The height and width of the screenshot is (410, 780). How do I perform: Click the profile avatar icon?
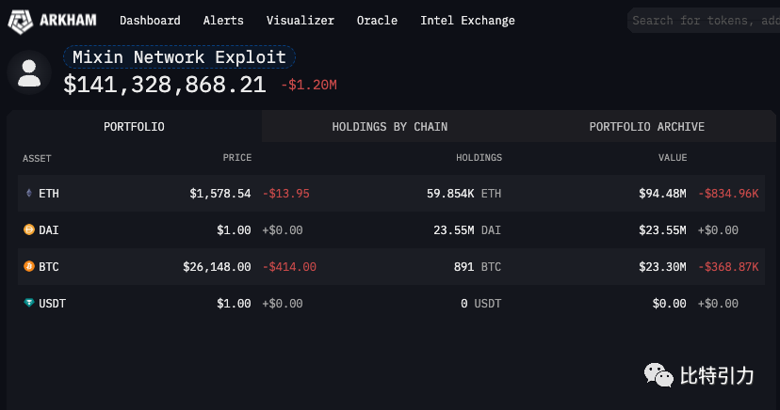[29, 73]
